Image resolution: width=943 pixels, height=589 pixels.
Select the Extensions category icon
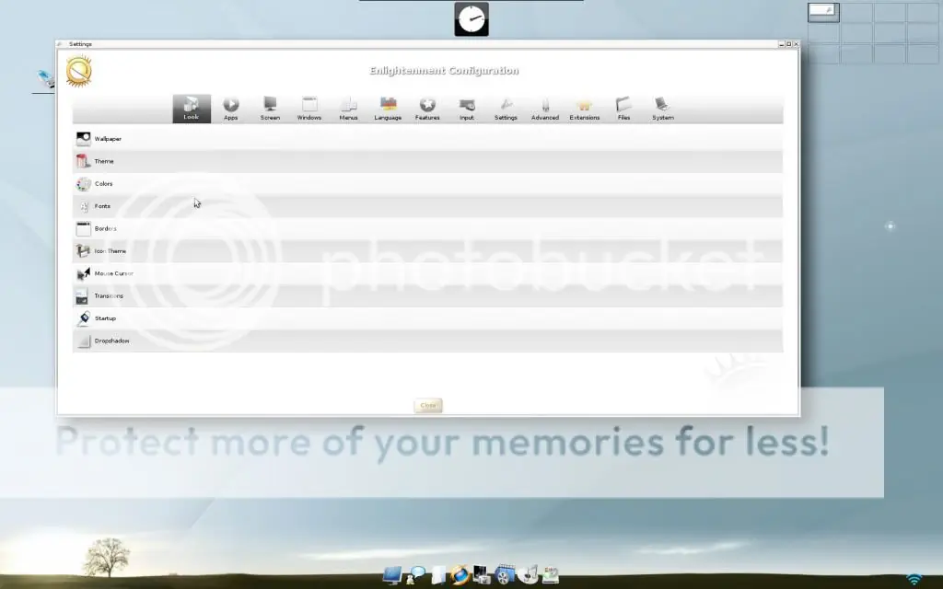click(x=585, y=105)
